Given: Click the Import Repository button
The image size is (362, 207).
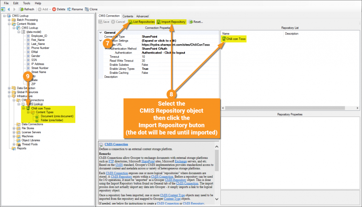Looking at the screenshot, I should (171, 22).
